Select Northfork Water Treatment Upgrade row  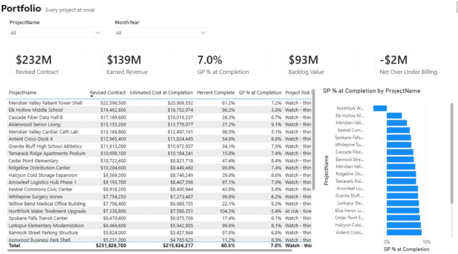[x=160, y=211]
